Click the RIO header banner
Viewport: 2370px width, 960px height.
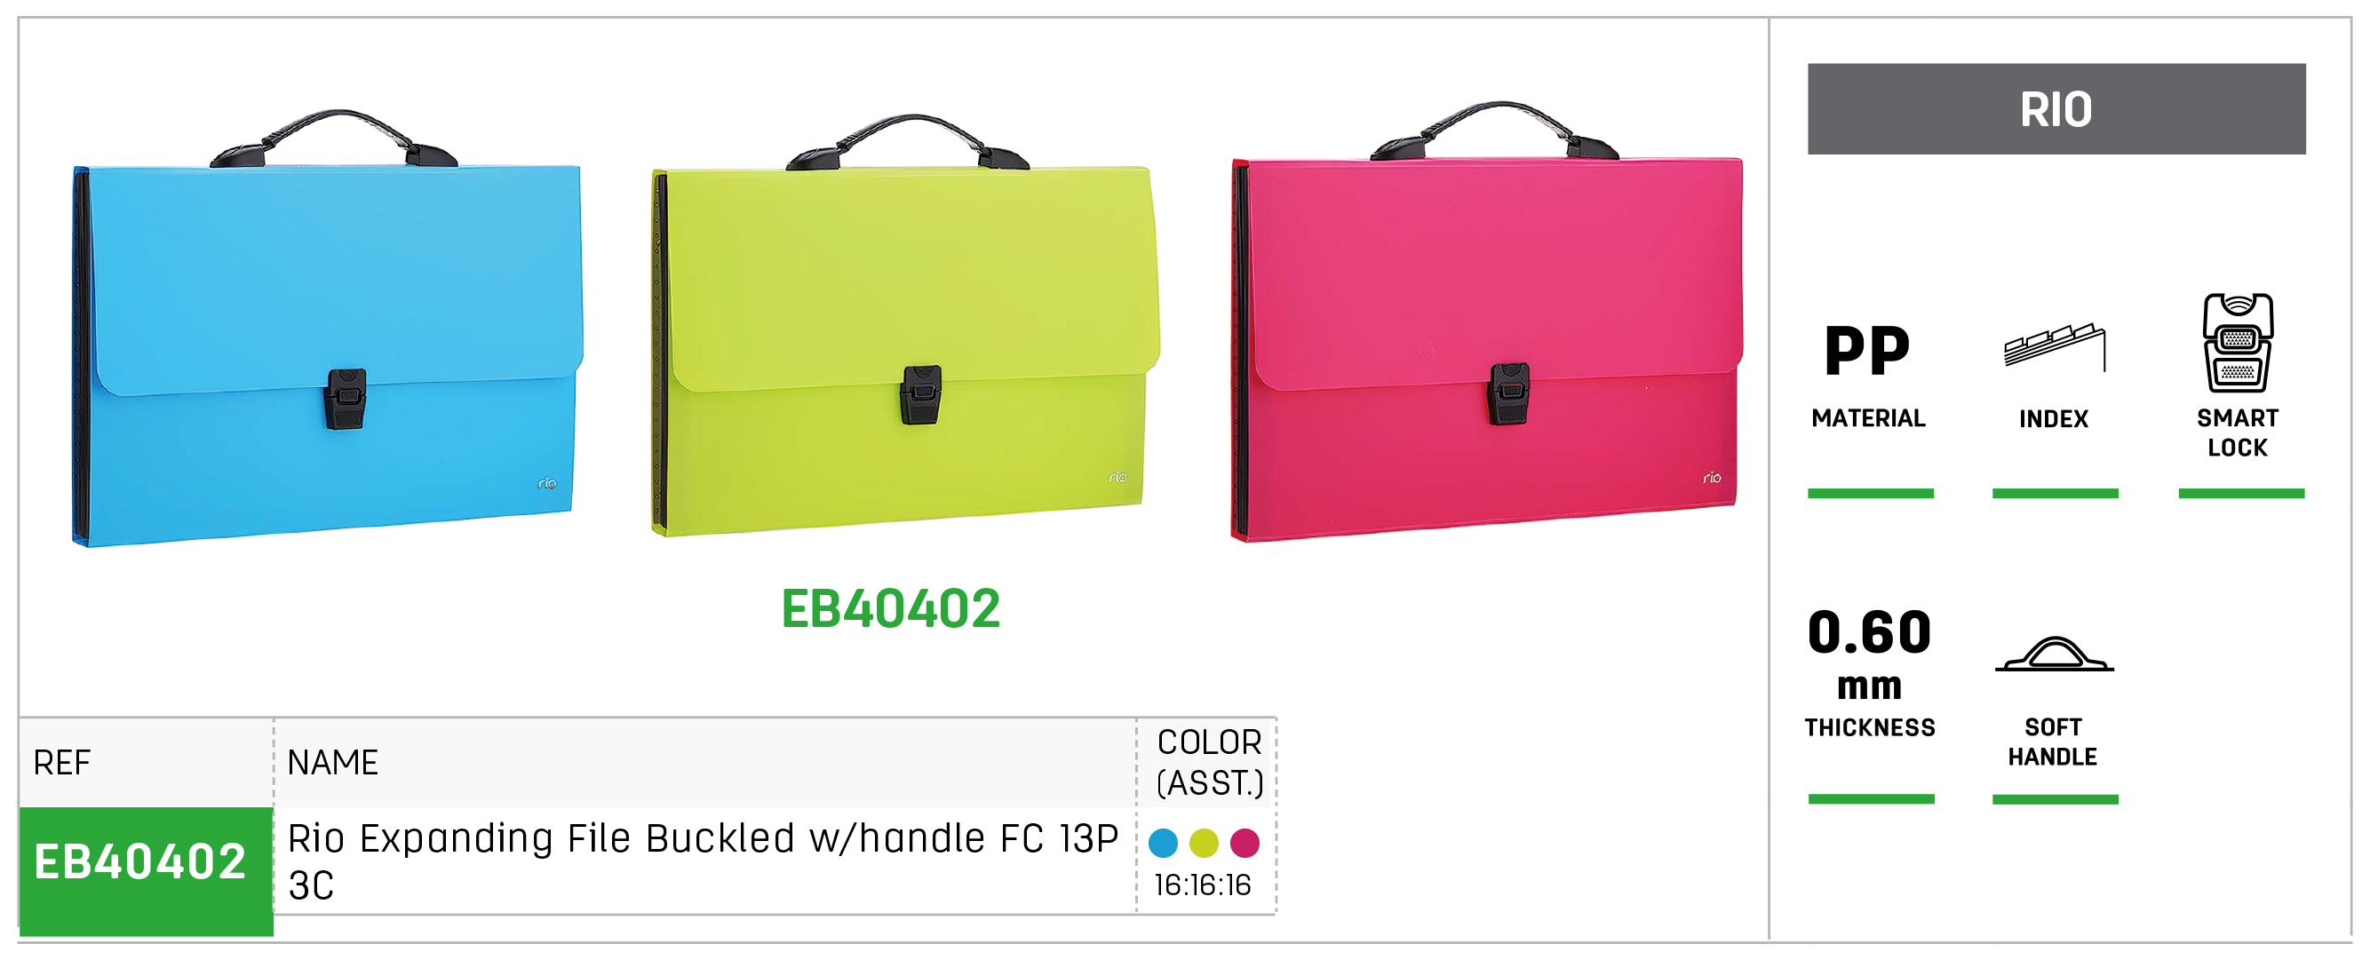pyautogui.click(x=2056, y=108)
